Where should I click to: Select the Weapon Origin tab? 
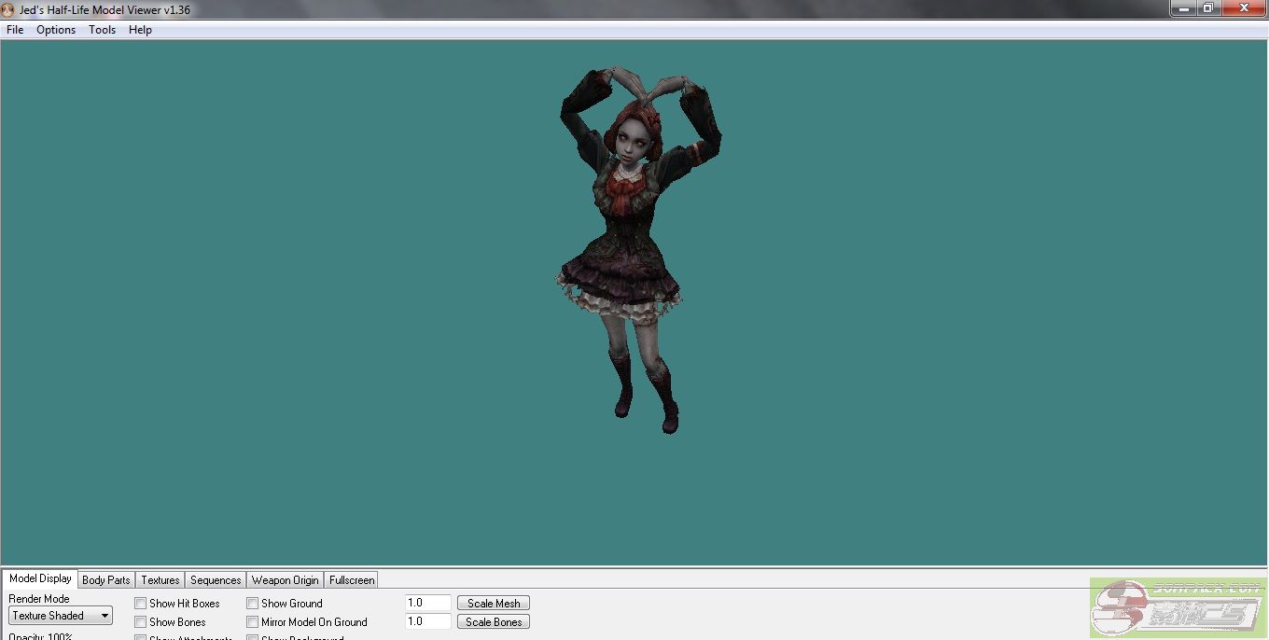[x=286, y=579]
